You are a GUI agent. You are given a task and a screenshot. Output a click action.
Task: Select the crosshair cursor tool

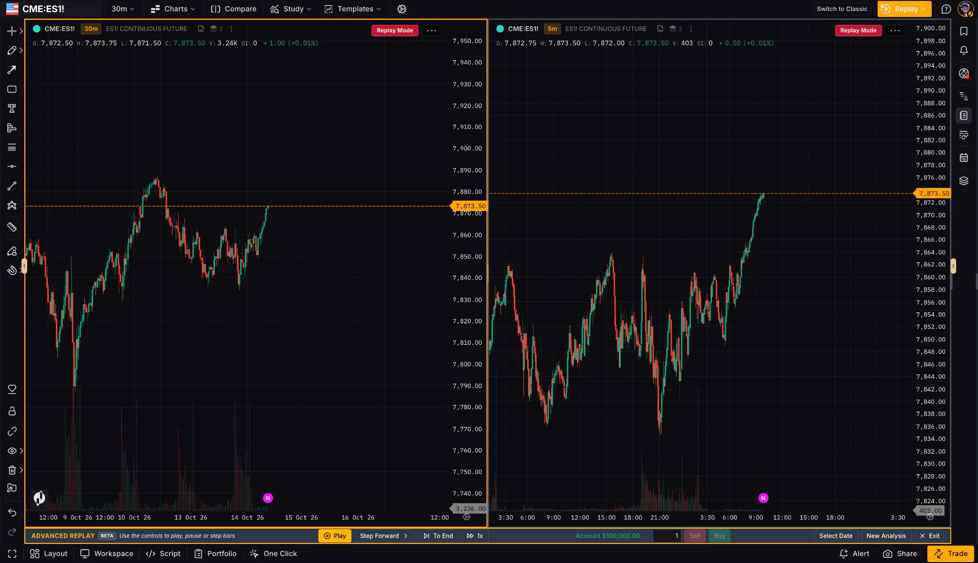click(x=11, y=32)
